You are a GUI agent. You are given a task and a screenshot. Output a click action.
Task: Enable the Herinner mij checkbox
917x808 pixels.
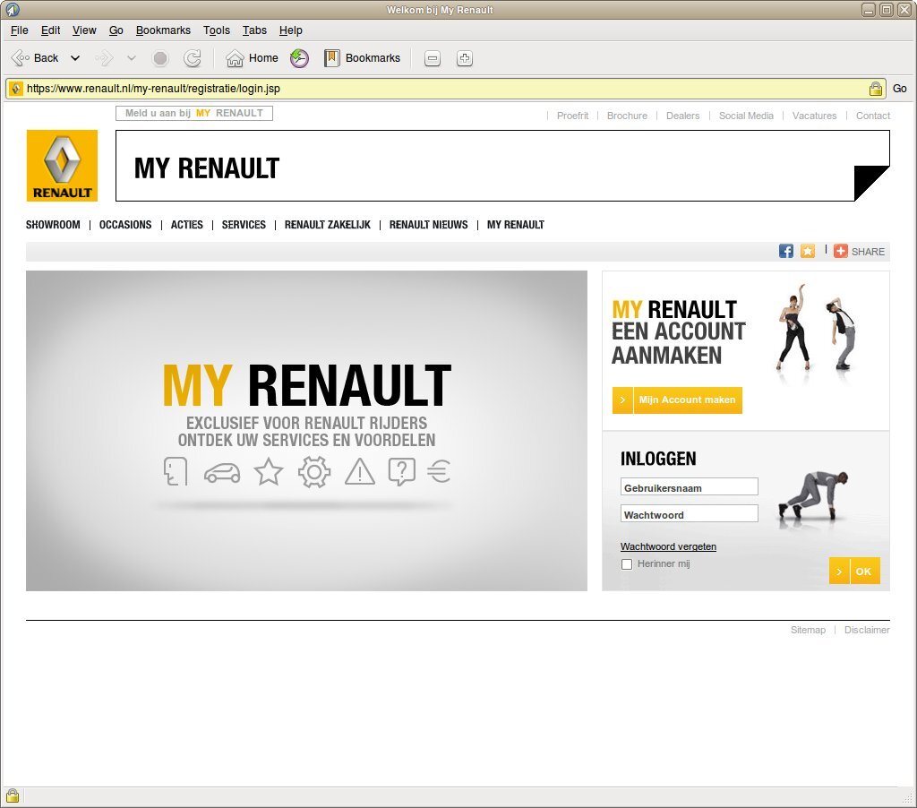627,563
